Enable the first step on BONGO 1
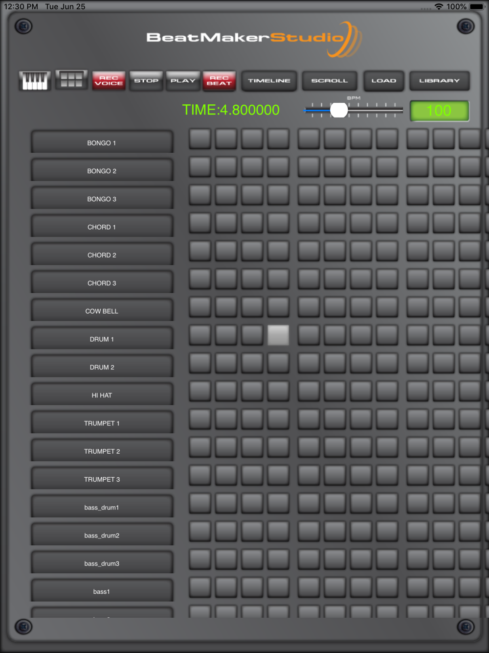Screen dimensions: 489x653 pos(200,139)
